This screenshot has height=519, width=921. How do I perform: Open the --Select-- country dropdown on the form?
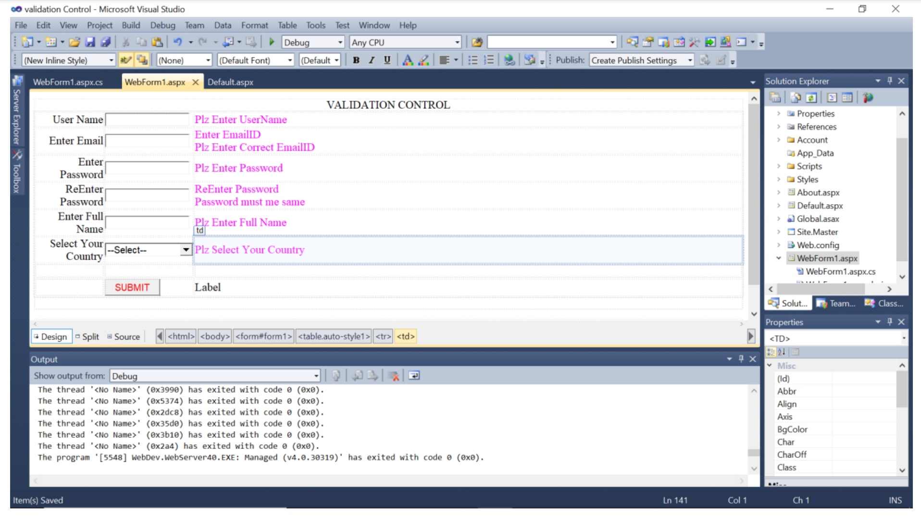[186, 249]
